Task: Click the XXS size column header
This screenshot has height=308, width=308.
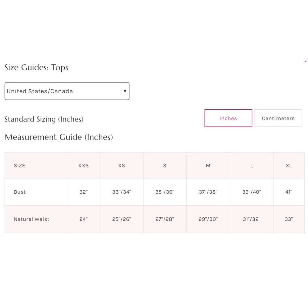Action: click(83, 166)
